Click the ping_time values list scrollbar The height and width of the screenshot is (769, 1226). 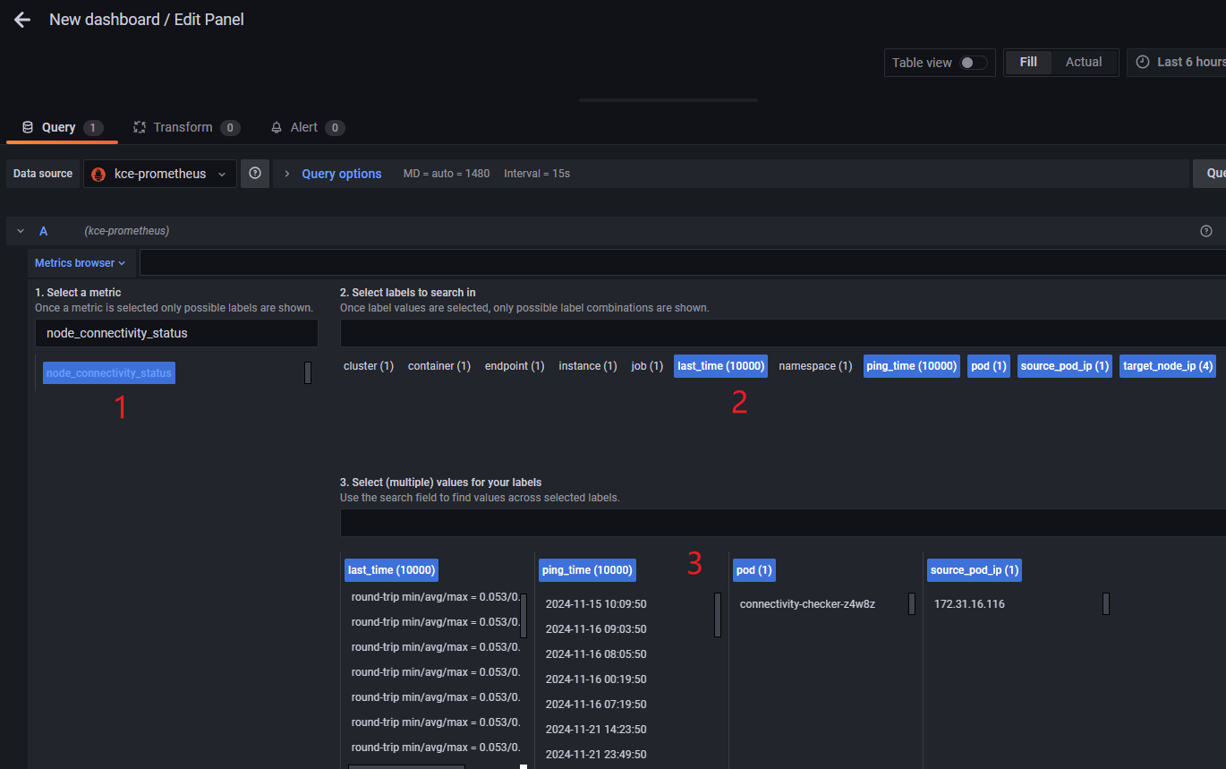click(x=717, y=614)
